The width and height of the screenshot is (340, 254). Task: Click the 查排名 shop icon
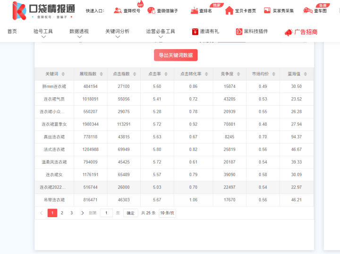tap(194, 10)
